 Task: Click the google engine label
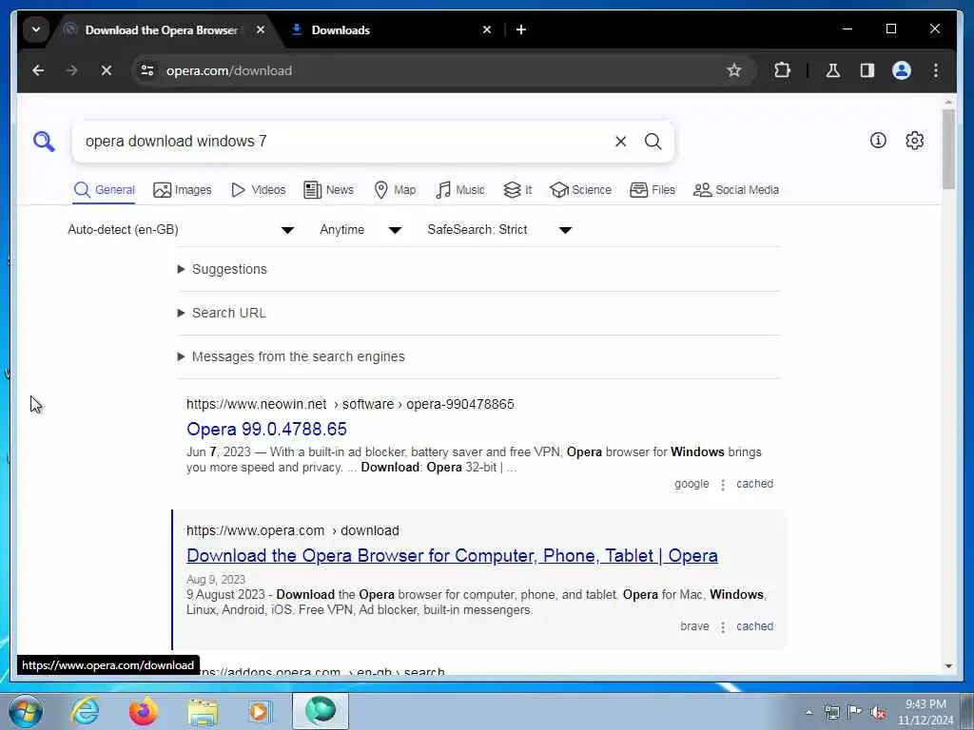pyautogui.click(x=692, y=484)
